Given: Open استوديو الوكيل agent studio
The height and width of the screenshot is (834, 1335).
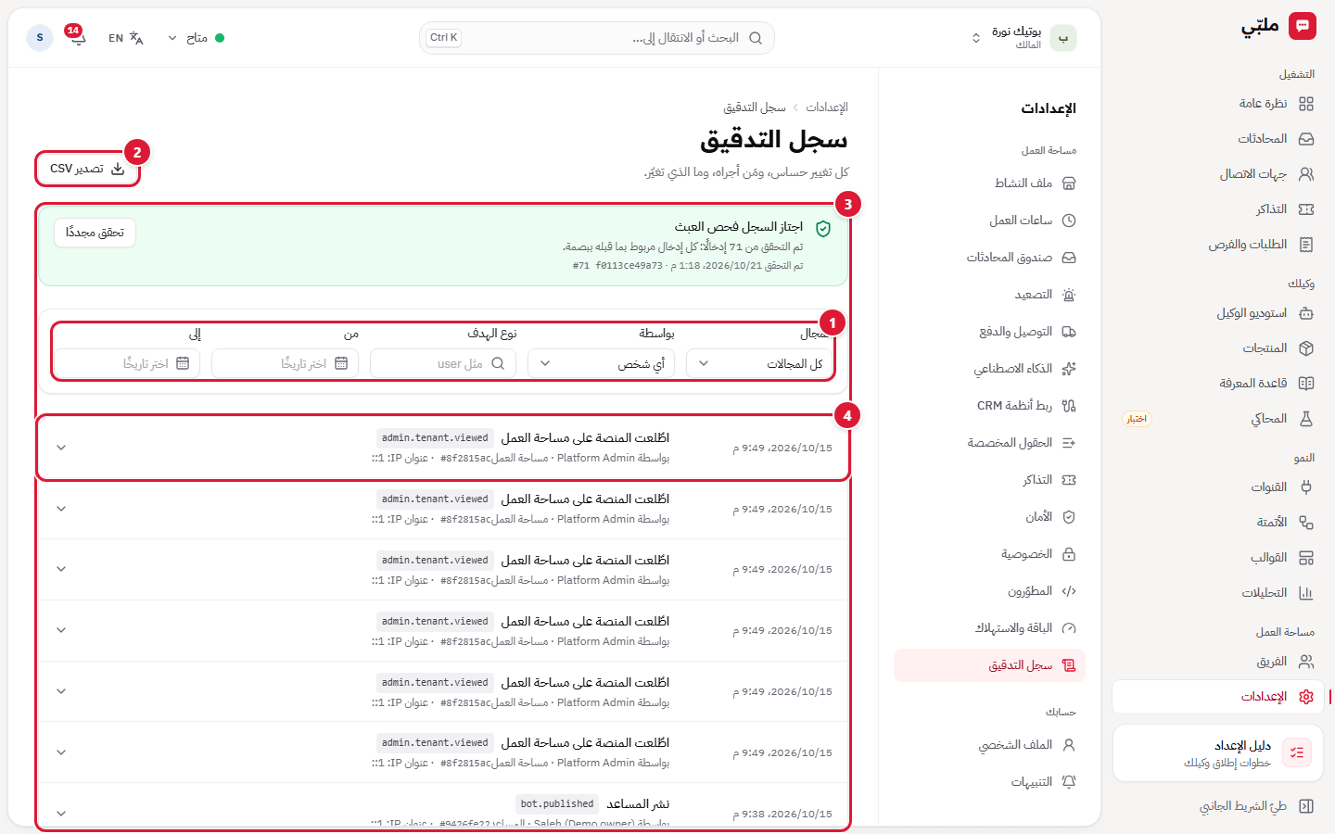Looking at the screenshot, I should (x=1265, y=313).
